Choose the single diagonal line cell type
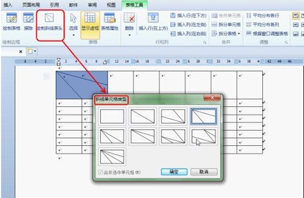 pyautogui.click(x=143, y=116)
